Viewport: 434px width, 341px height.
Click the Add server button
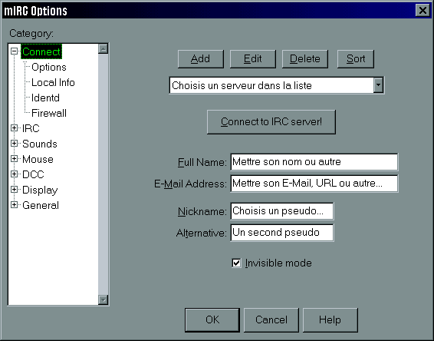pyautogui.click(x=200, y=59)
